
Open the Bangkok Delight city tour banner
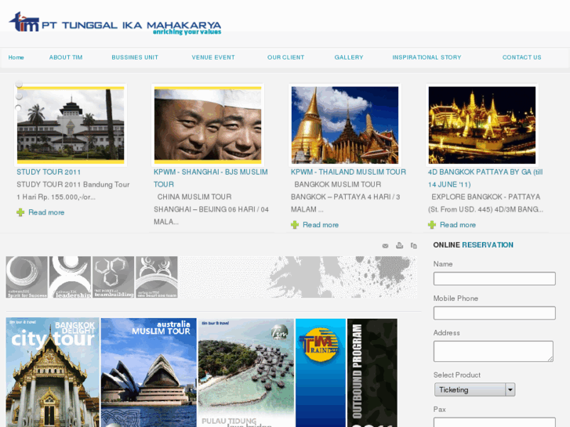[53, 372]
